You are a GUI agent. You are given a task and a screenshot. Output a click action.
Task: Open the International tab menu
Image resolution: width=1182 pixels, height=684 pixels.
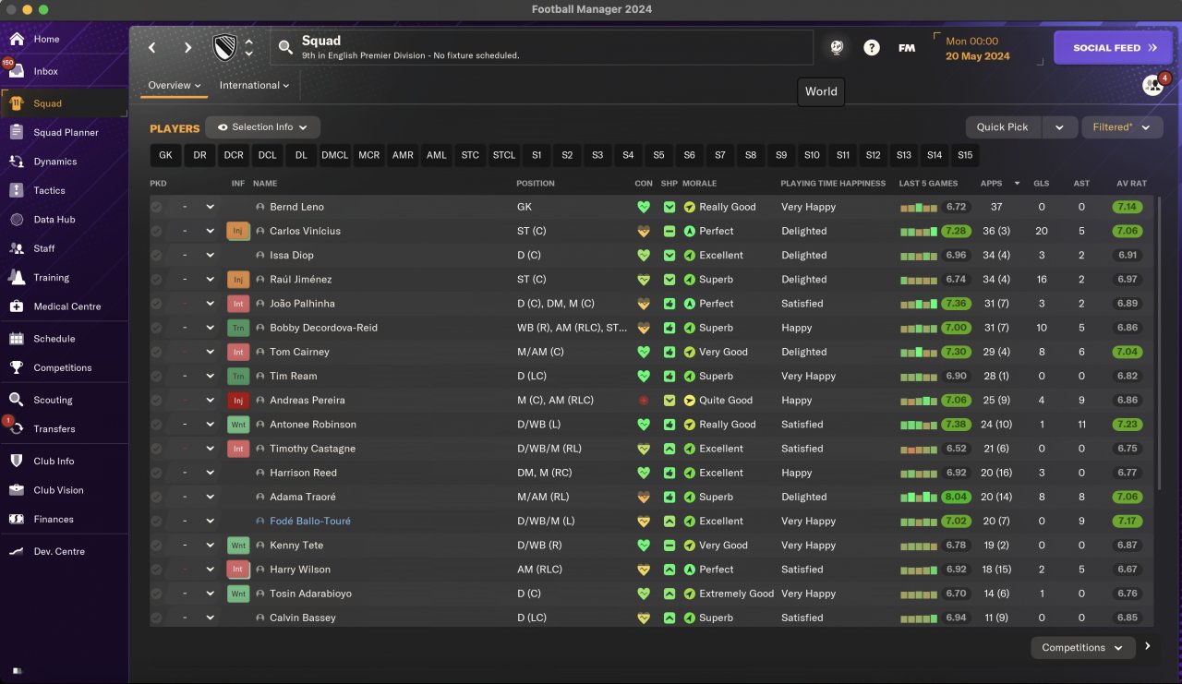pyautogui.click(x=254, y=85)
